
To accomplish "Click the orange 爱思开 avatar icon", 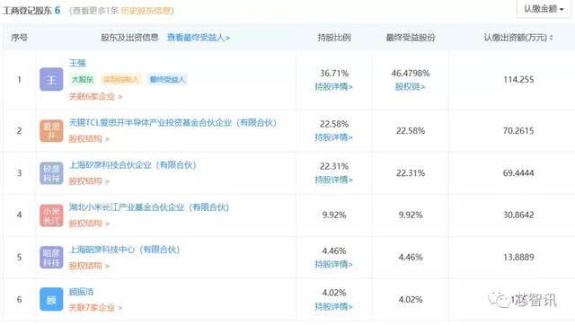I will click(51, 131).
